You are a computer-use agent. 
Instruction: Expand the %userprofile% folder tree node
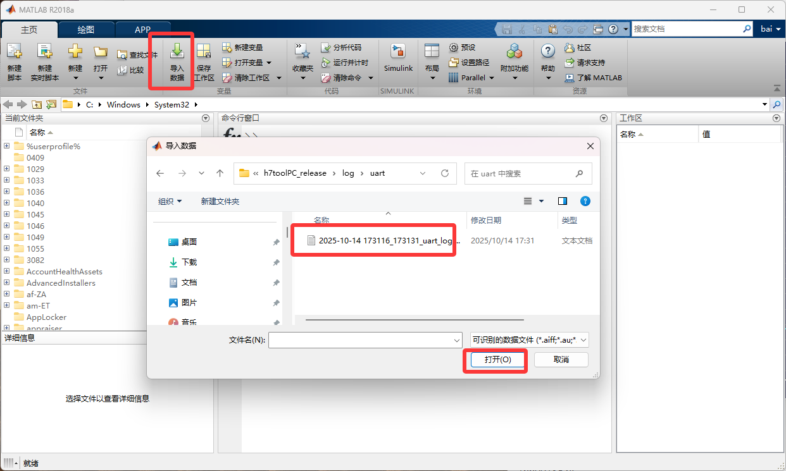tap(7, 146)
